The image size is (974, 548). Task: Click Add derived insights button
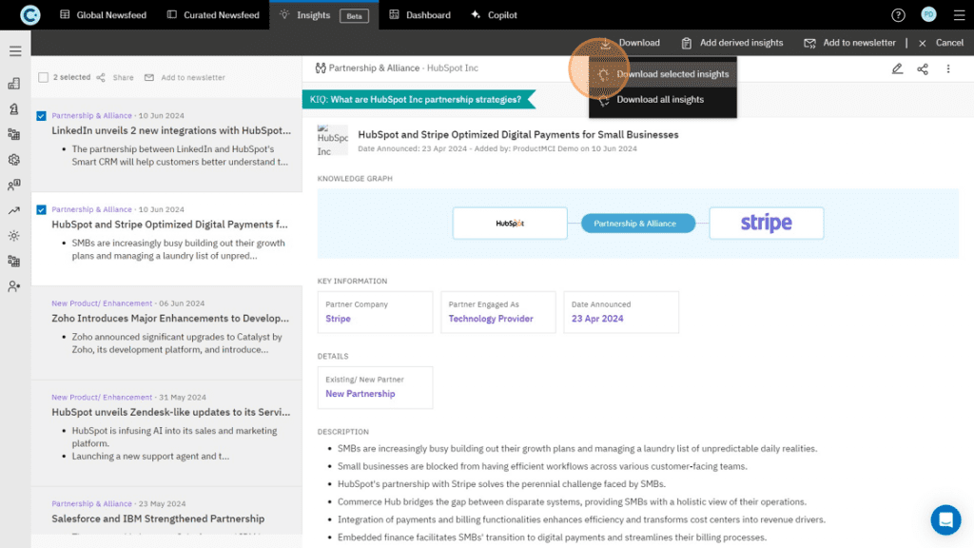click(x=732, y=43)
